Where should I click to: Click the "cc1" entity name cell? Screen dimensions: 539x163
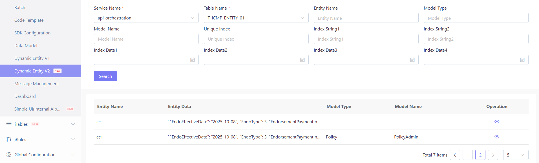pyautogui.click(x=100, y=137)
